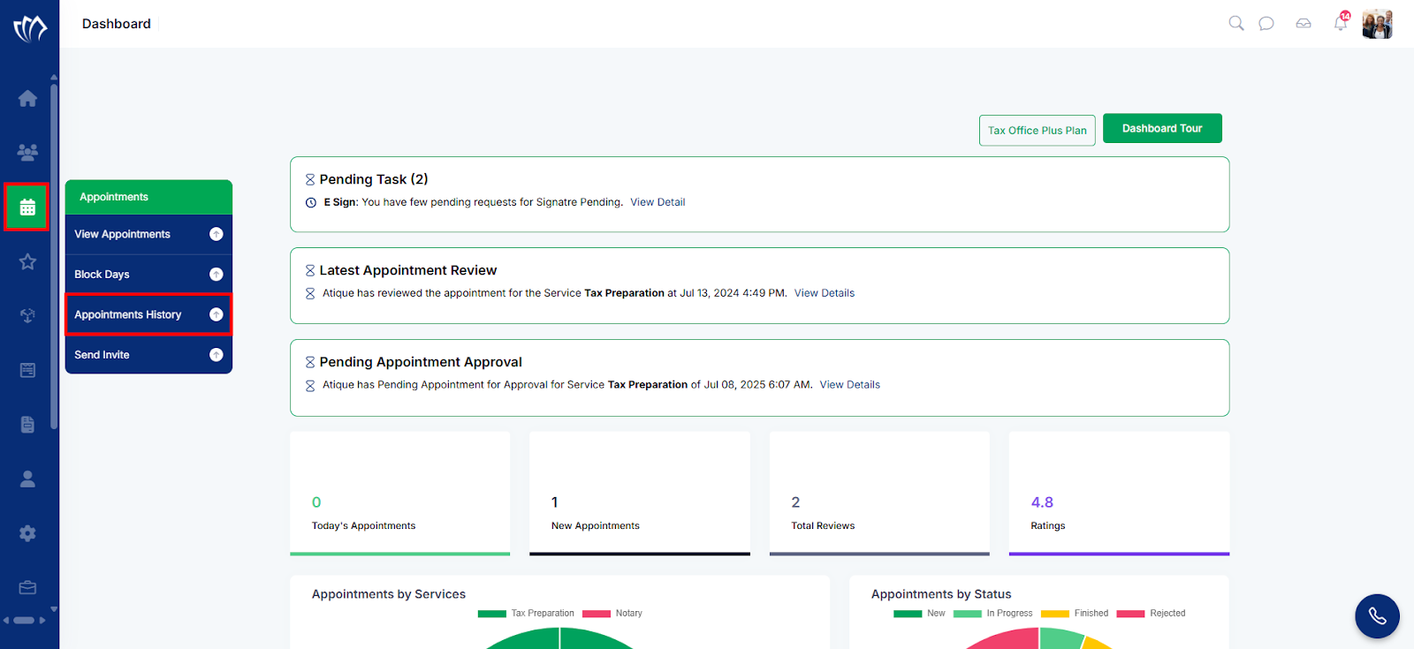
Task: Open the settings gear in the sidebar
Action: click(x=28, y=533)
